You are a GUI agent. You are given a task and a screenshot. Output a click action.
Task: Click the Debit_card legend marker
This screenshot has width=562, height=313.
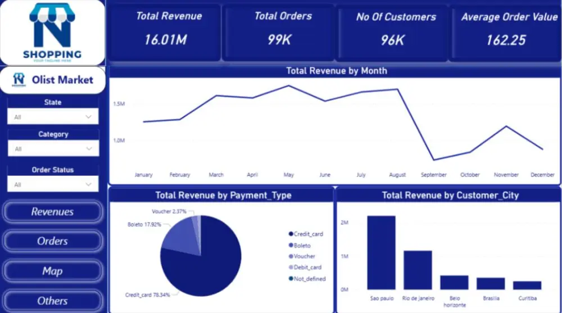click(291, 267)
